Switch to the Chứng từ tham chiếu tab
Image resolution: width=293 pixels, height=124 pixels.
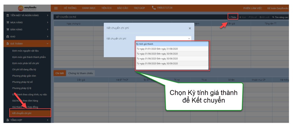click(80, 73)
